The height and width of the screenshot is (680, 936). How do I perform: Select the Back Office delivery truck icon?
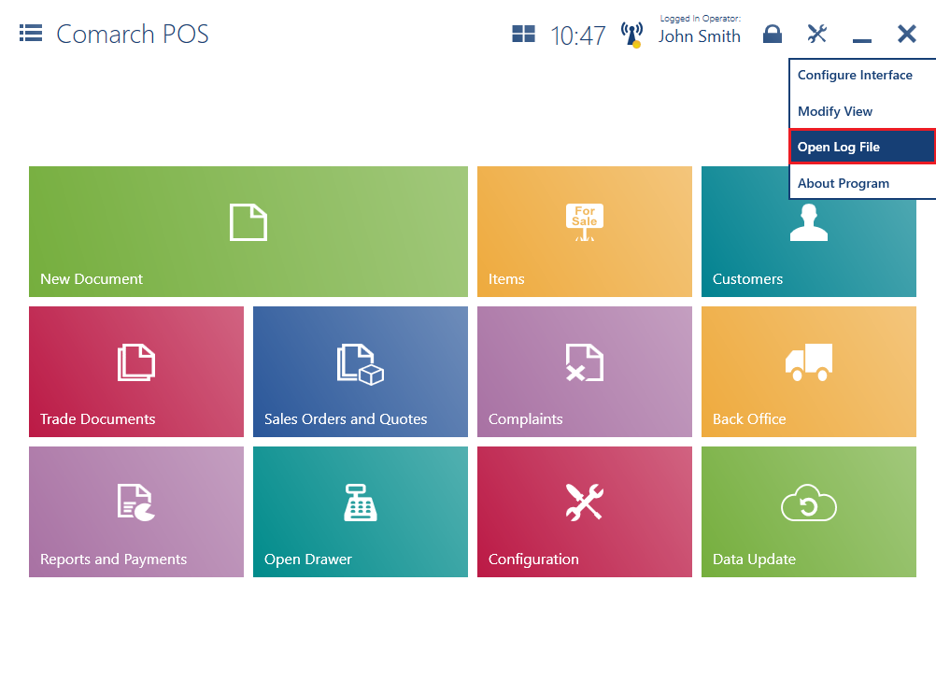click(808, 362)
